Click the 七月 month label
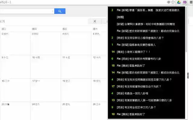The width and height of the screenshot is (193, 120). click(x=2, y=21)
